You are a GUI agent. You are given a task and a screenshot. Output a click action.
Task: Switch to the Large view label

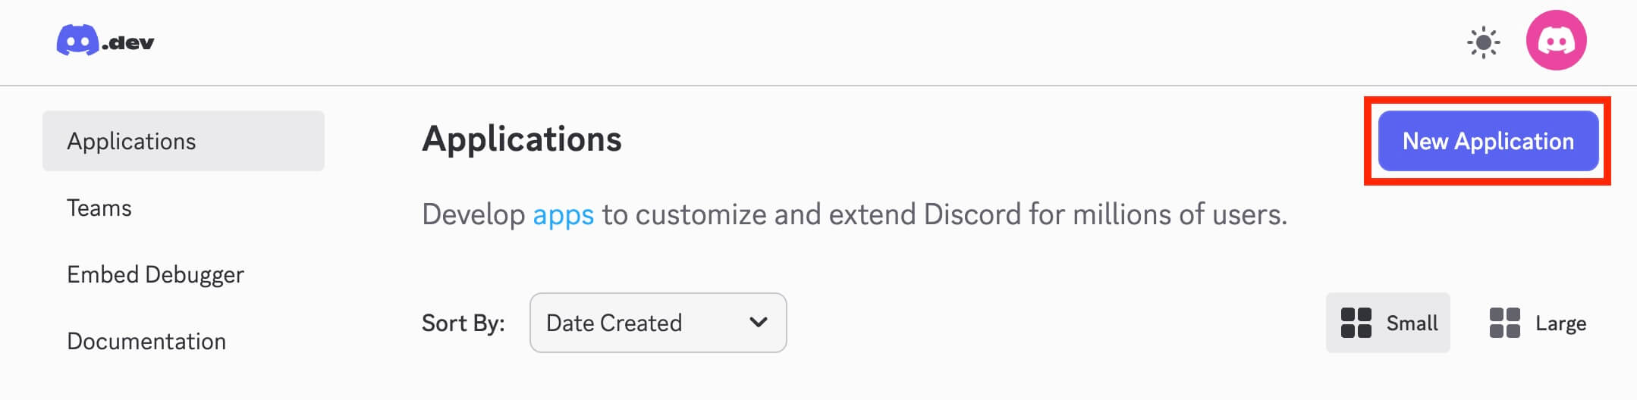[1560, 323]
